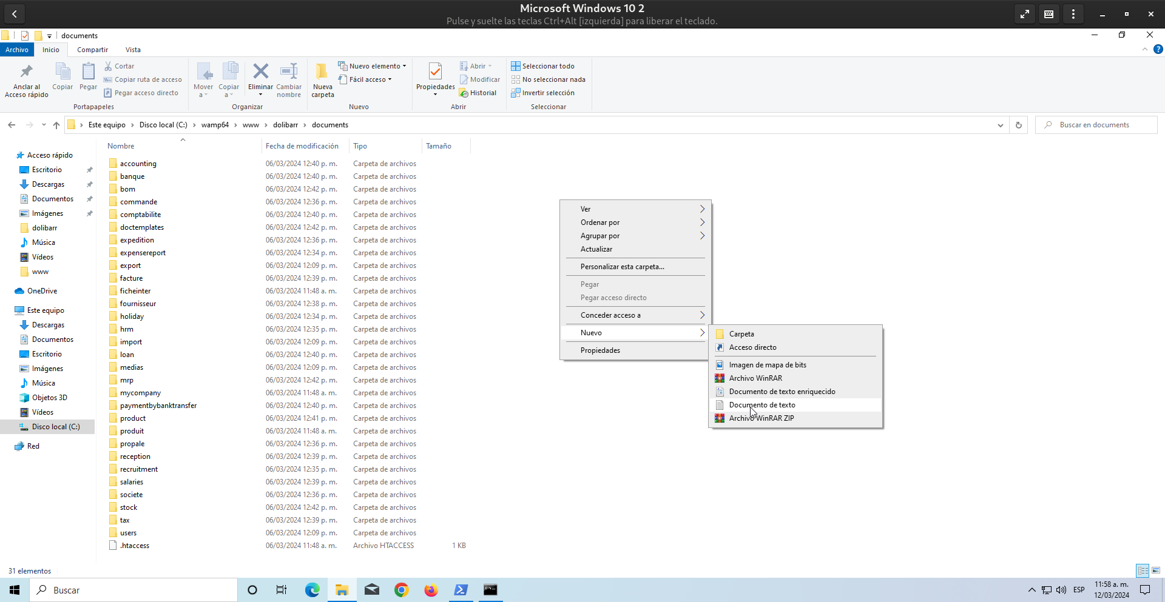Click the refresh button beside address bar
1165x602 pixels.
(1019, 125)
